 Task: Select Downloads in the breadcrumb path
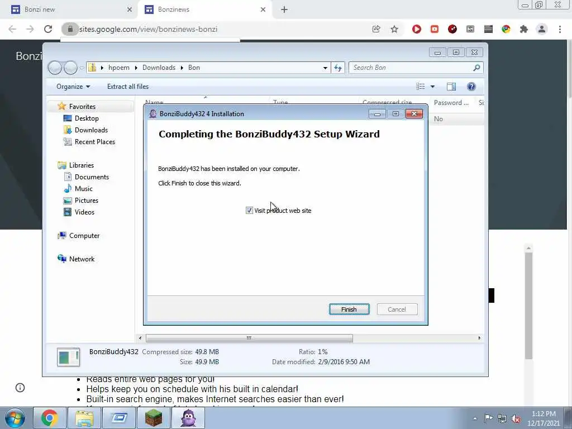click(159, 68)
